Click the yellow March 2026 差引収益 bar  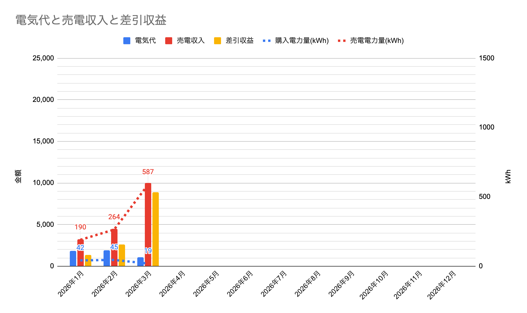[x=156, y=229]
